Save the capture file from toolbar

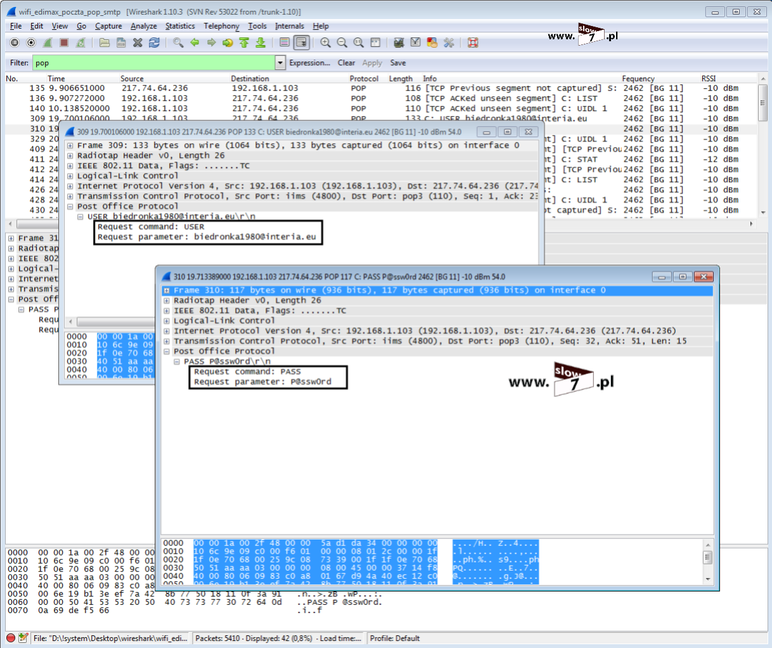[121, 42]
